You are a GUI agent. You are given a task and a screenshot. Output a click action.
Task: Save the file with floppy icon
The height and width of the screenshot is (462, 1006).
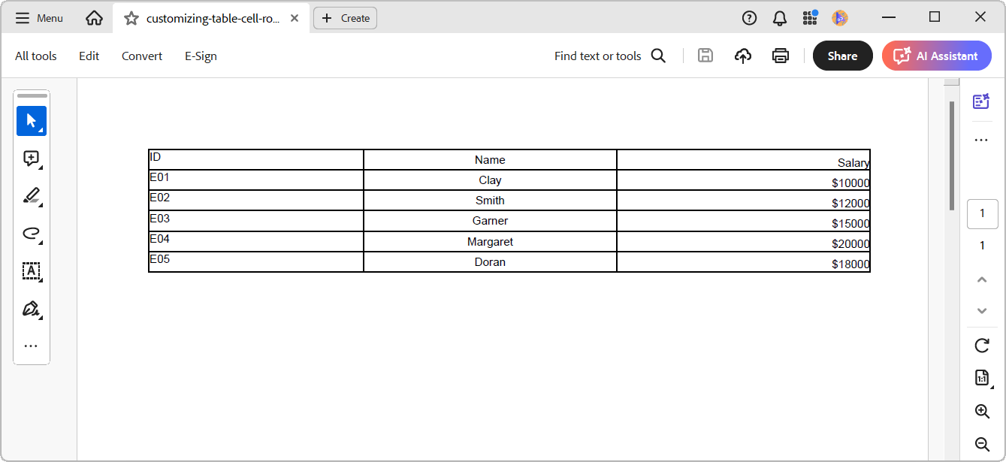[705, 56]
